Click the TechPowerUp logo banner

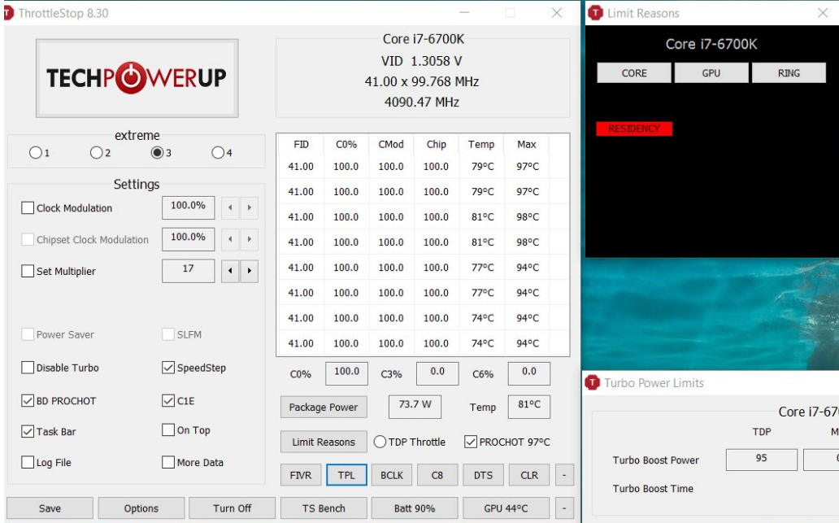click(137, 78)
